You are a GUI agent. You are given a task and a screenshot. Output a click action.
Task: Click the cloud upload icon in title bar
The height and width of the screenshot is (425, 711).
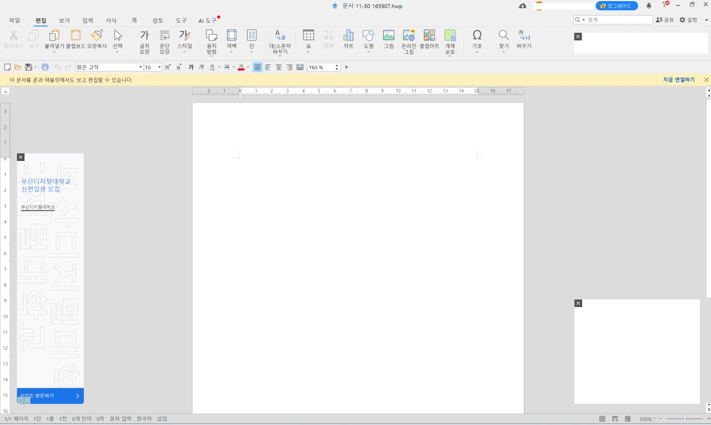[523, 6]
